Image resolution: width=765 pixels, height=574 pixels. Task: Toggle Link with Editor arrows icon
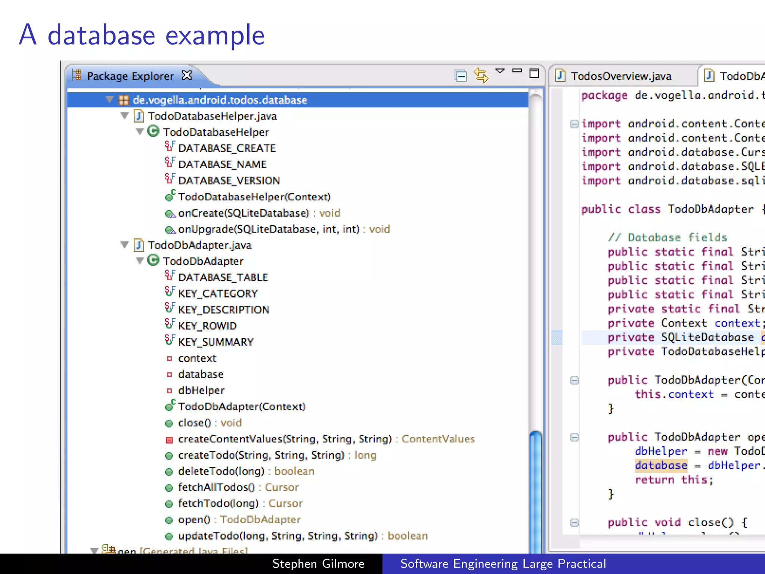tap(481, 75)
